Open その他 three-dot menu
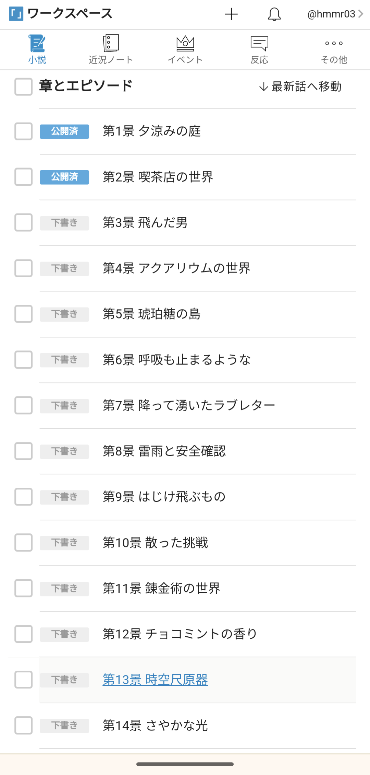 coord(334,43)
